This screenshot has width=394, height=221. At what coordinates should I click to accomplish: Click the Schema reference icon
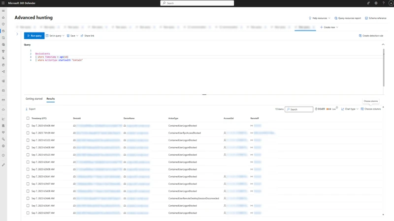point(366,18)
